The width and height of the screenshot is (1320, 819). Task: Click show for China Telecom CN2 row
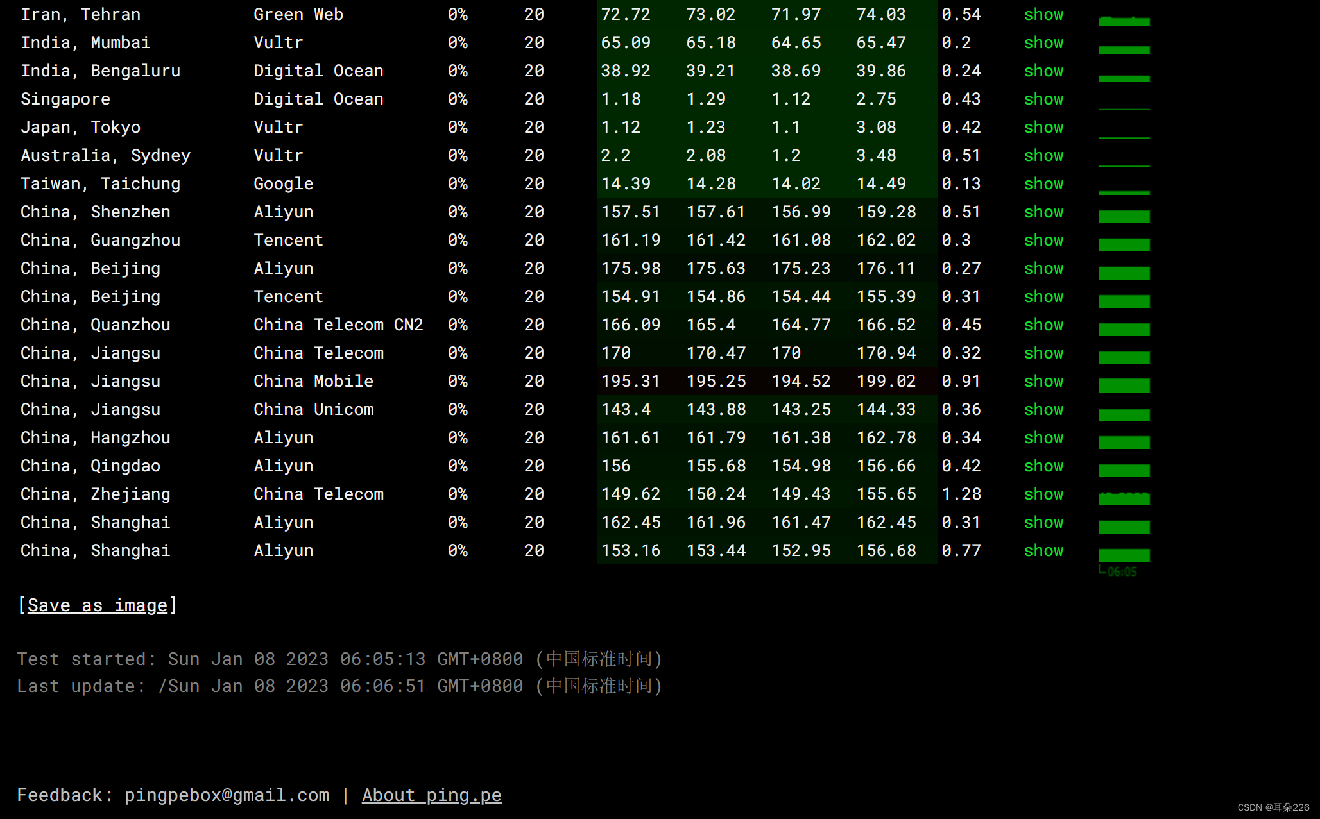pos(1043,325)
